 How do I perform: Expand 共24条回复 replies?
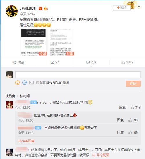tap(26, 141)
